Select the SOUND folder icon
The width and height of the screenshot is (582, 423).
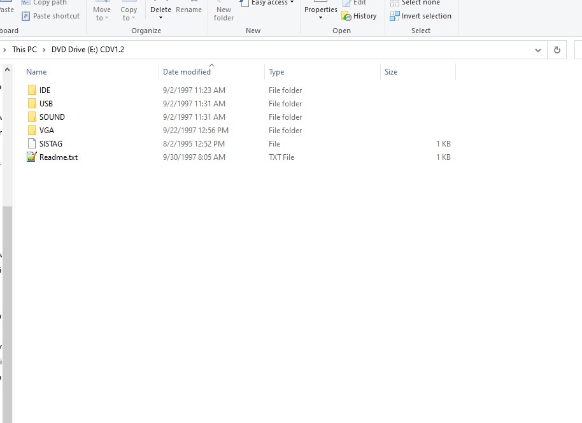click(32, 117)
